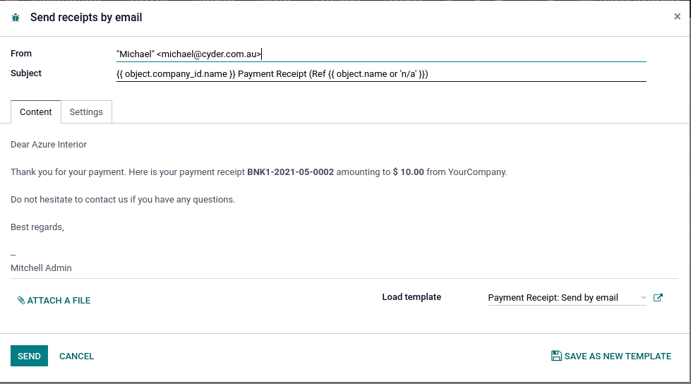The image size is (691, 384).
Task: Focus the Subject field
Action: point(381,74)
